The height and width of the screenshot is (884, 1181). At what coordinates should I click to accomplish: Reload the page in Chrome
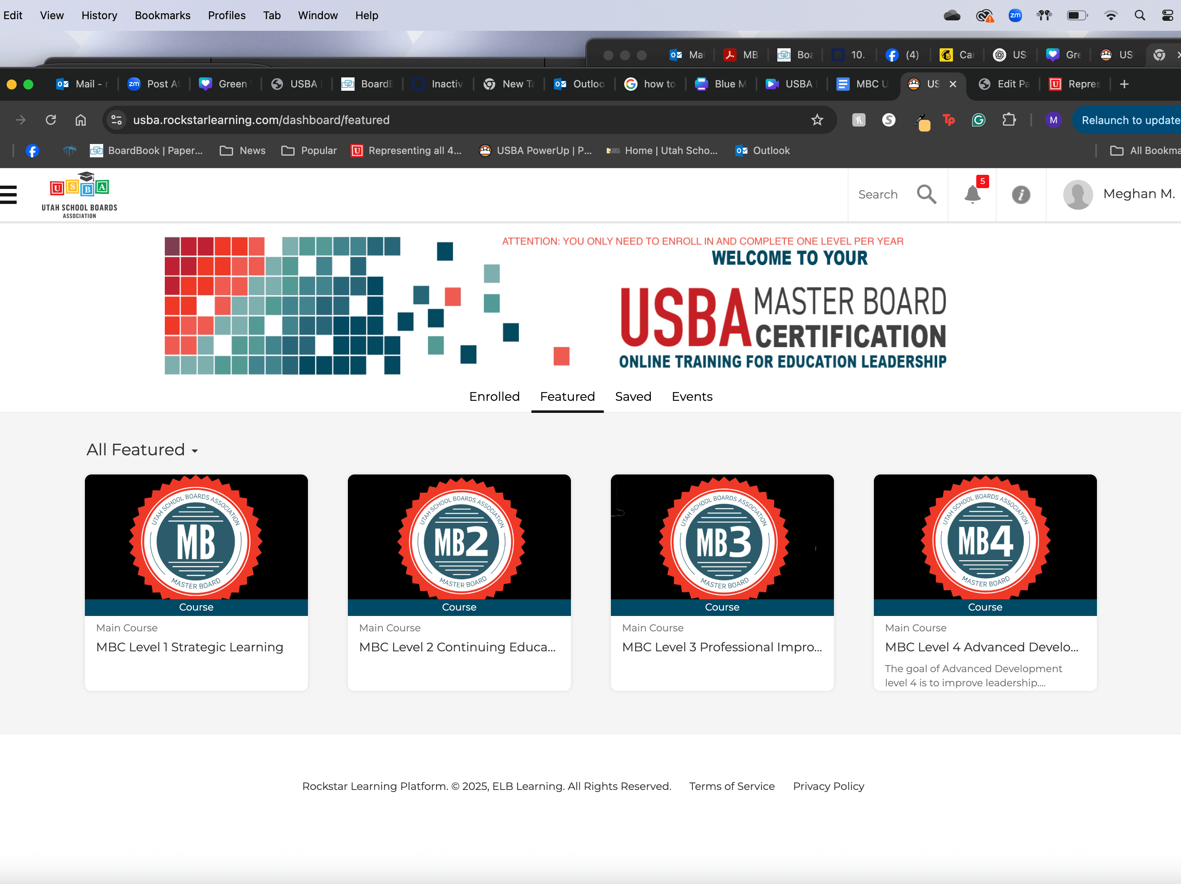tap(51, 119)
